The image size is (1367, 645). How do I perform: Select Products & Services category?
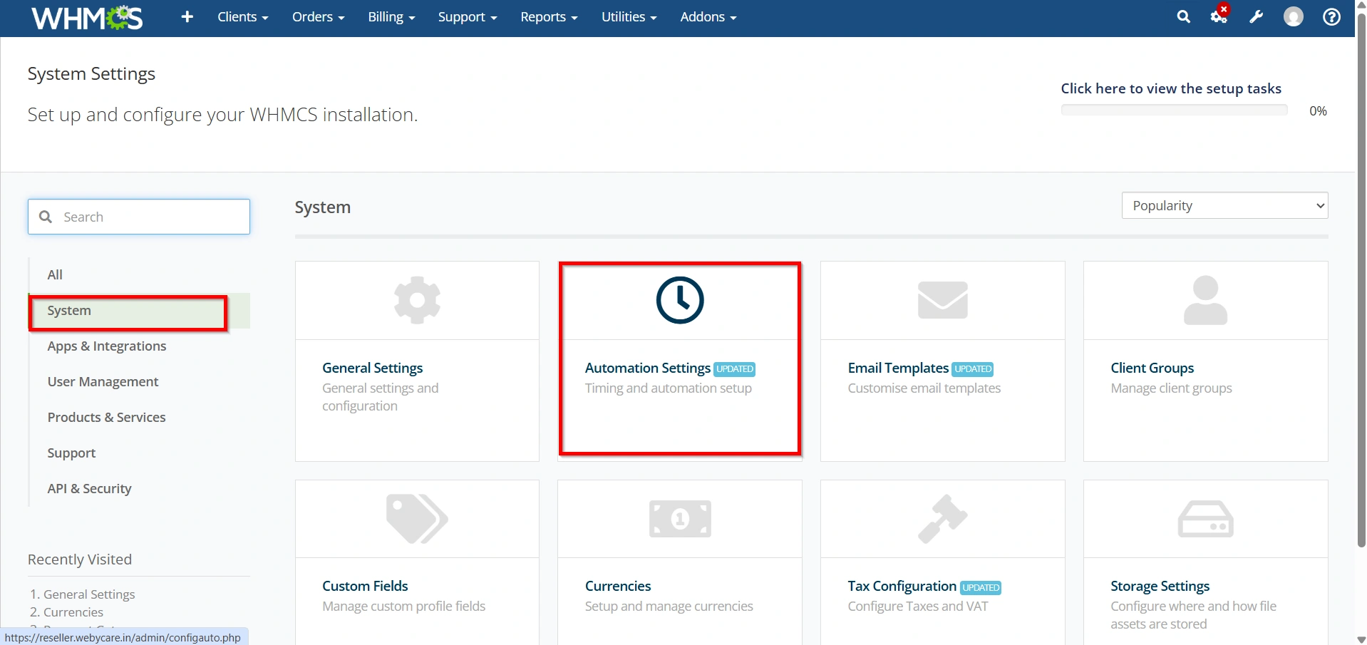(140, 418)
